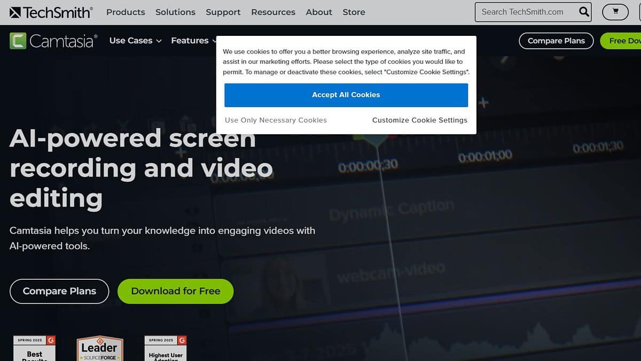
Task: Open the Products menu
Action: point(126,12)
